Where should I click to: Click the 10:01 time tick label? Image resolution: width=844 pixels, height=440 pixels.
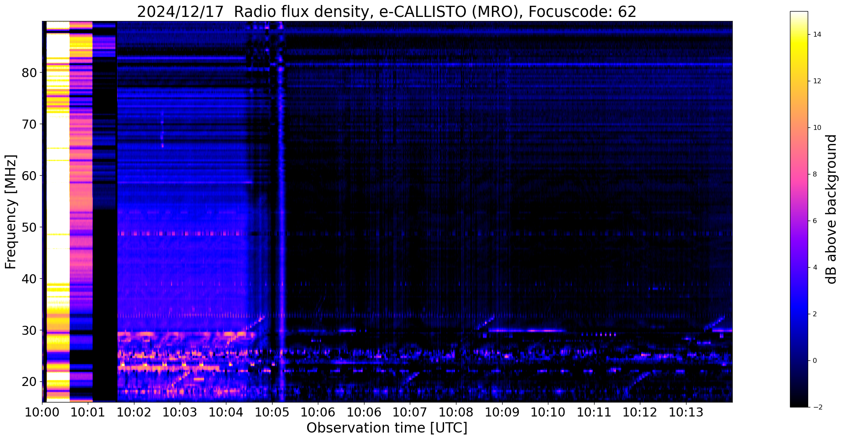point(87,412)
